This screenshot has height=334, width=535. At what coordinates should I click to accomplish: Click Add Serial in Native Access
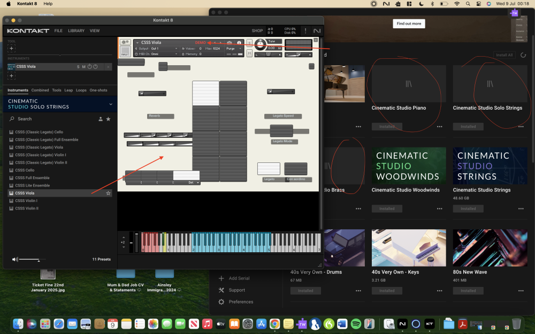click(234, 278)
